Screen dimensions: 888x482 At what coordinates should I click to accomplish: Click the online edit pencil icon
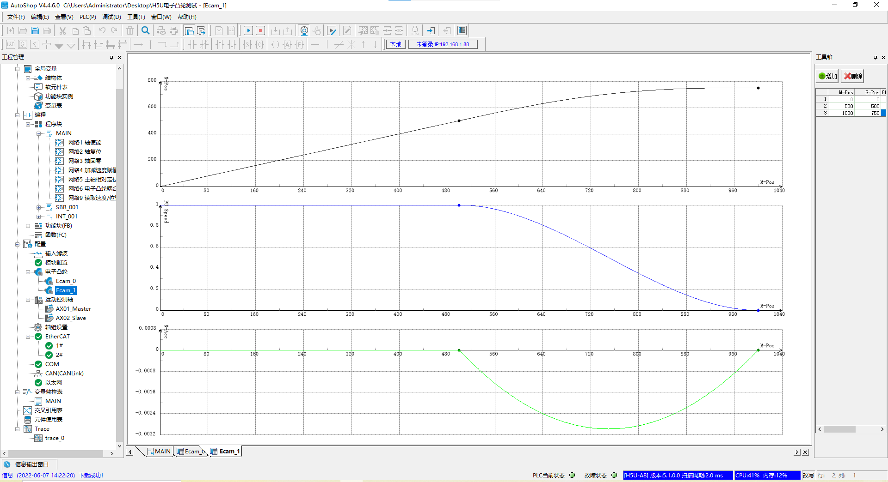332,30
